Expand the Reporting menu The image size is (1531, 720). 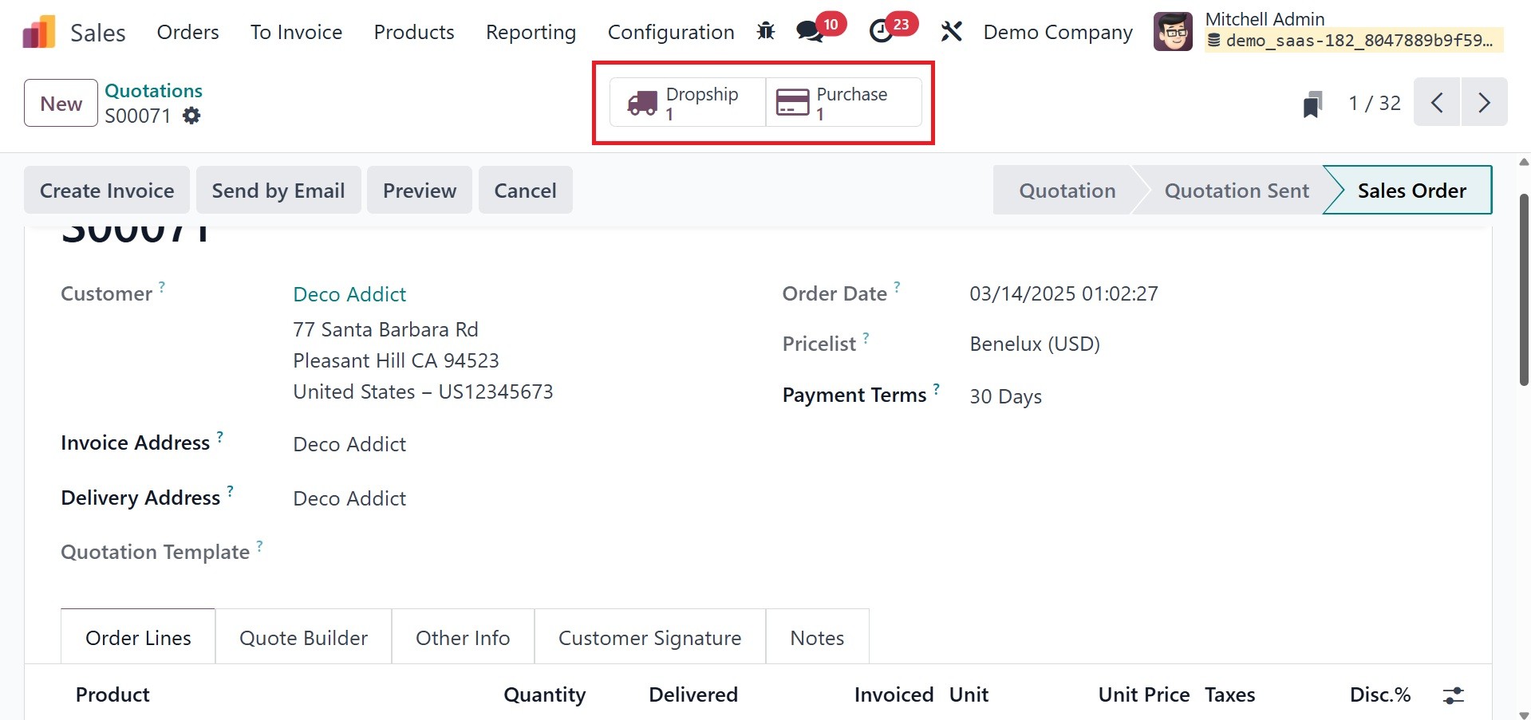(531, 32)
